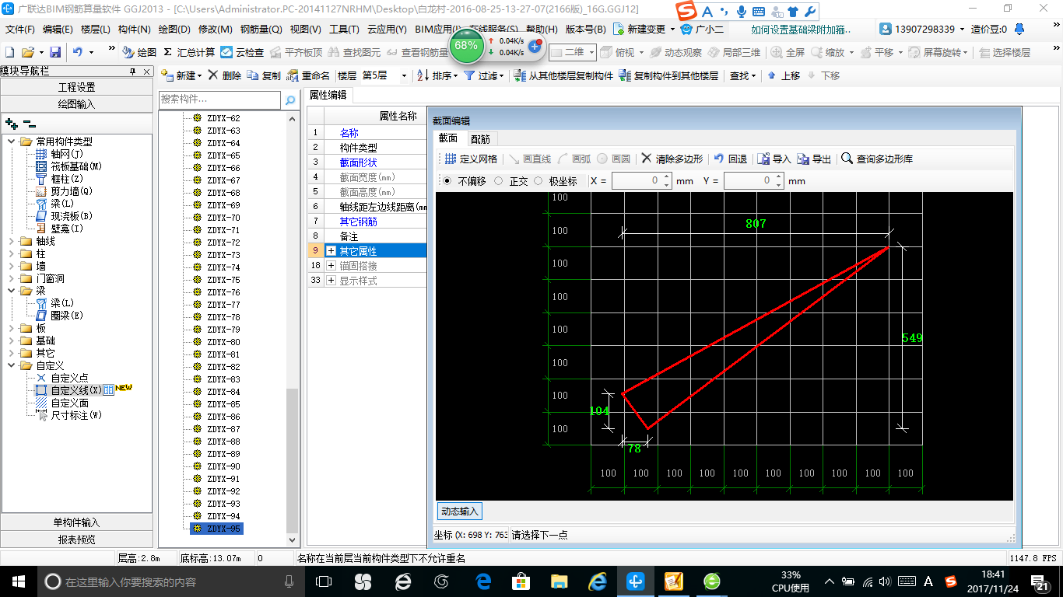1063x597 pixels.
Task: Select ZDYX-80 in component list
Action: [x=223, y=342]
